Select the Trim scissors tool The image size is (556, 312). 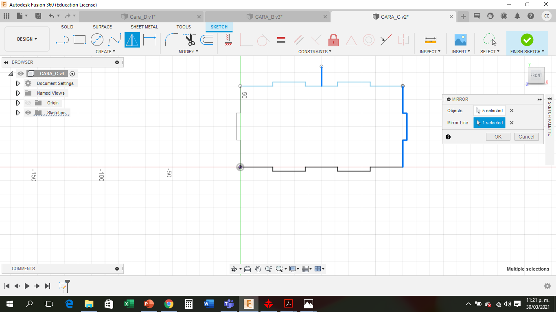189,40
